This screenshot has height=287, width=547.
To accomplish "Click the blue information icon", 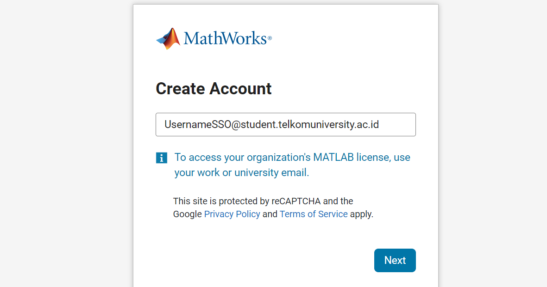I will click(x=162, y=158).
